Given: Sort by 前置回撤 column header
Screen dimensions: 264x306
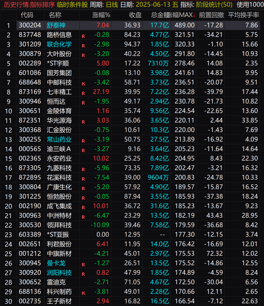Looking at the screenshot, I should click(211, 15).
